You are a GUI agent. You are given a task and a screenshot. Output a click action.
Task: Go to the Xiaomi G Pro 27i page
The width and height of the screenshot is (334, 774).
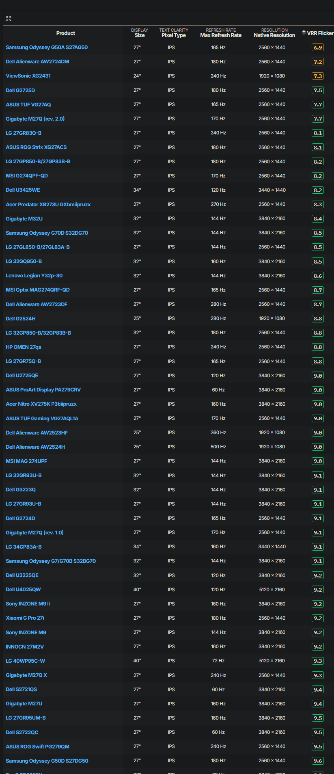25,618
